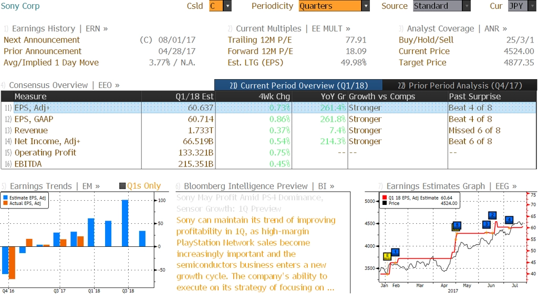Click the Trailing 12M P/E value 77.91
Image resolution: width=538 pixels, height=295 pixels.
coord(356,40)
